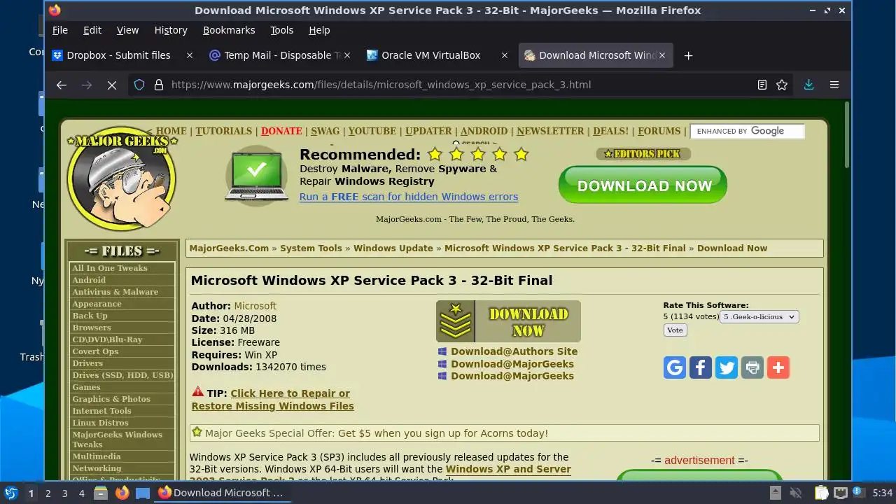Open 'Run a FREE scan' link

click(x=409, y=197)
